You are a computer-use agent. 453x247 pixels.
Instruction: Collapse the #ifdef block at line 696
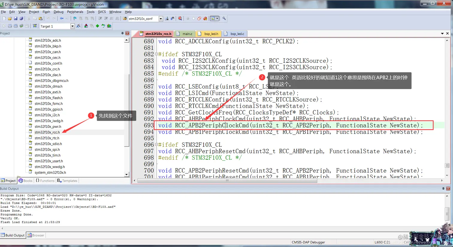(156, 144)
